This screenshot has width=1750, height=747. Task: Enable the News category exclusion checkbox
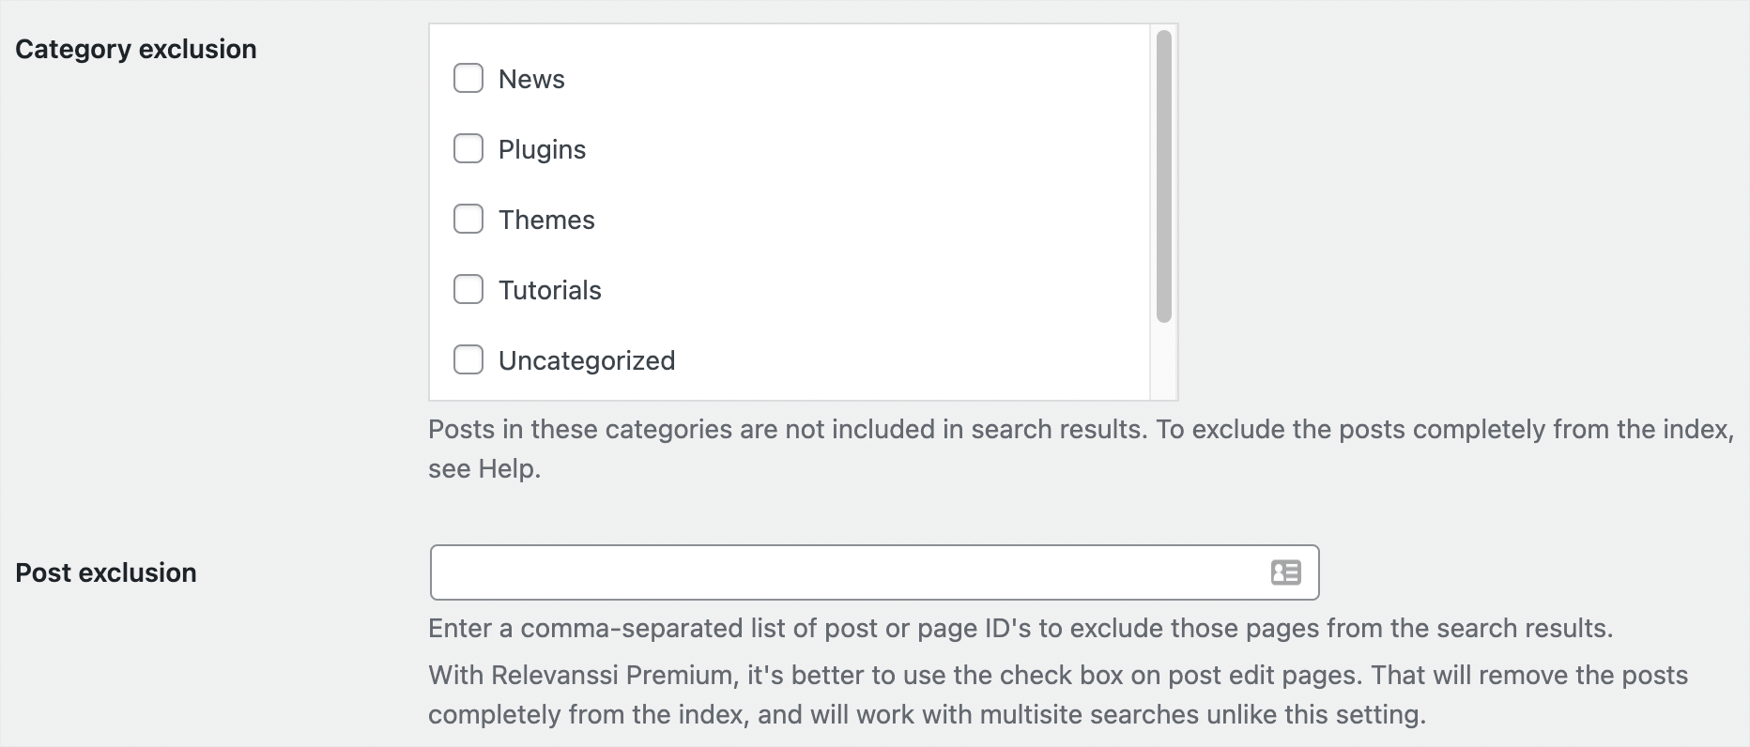pos(468,78)
